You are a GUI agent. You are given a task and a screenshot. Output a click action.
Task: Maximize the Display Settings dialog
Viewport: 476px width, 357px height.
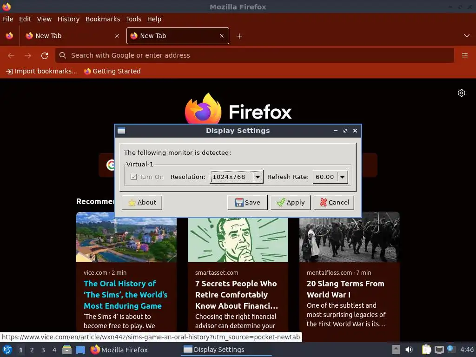pos(345,131)
